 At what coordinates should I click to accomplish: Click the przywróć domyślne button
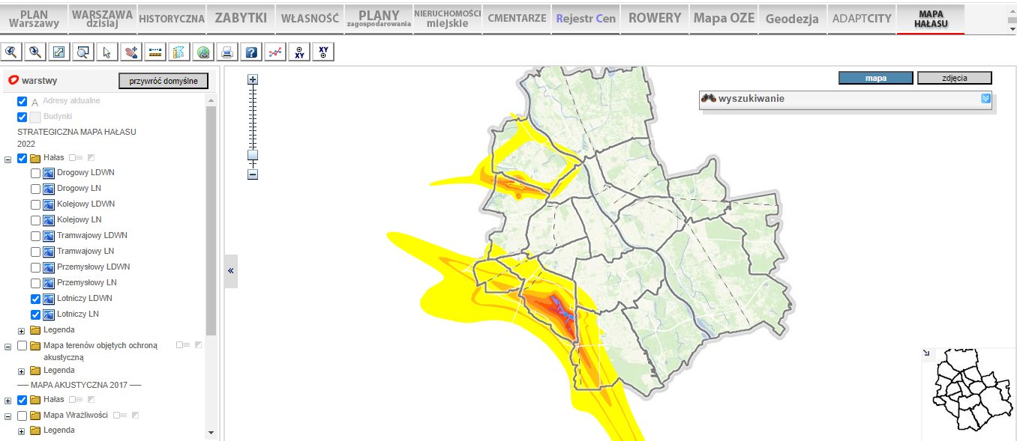click(x=163, y=81)
